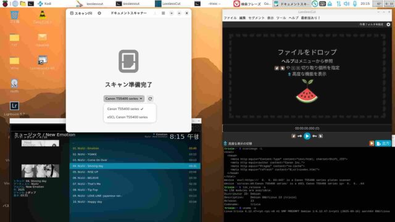The image size is (395, 222).
Task: Open the VLC cone desktop icon
Action: [x=43, y=15]
